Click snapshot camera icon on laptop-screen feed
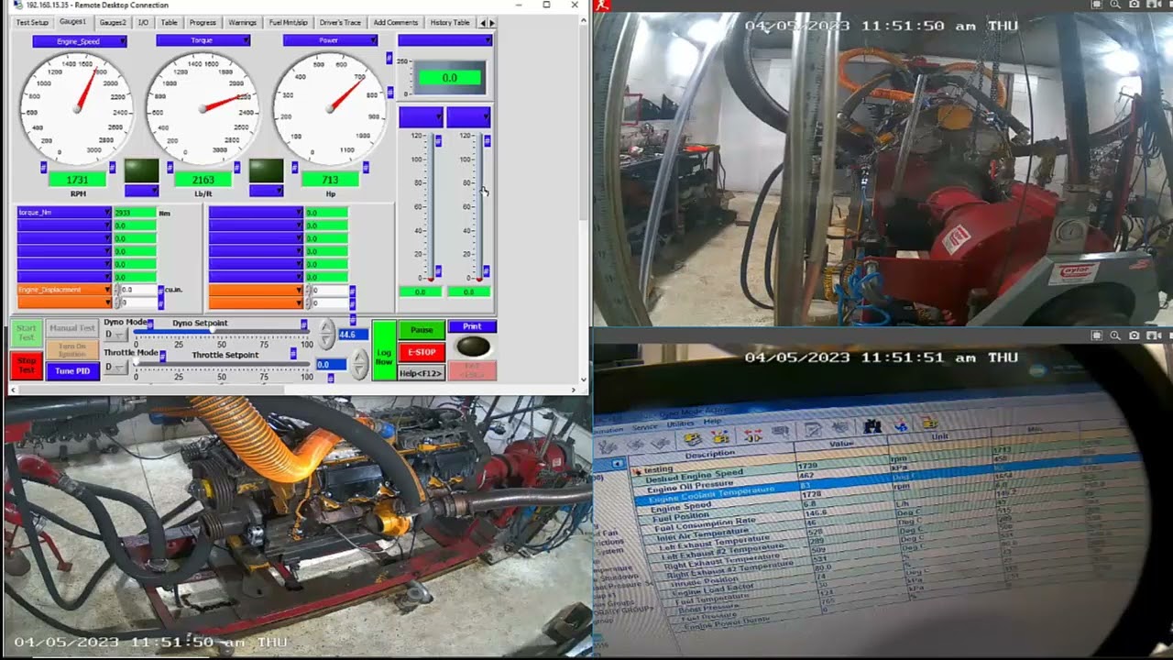This screenshot has height=660, width=1173. tap(1134, 335)
